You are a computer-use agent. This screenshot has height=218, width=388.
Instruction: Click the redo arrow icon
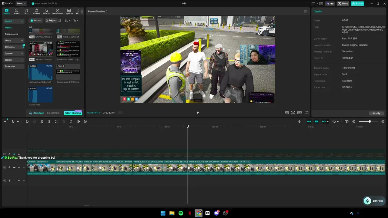(35, 121)
